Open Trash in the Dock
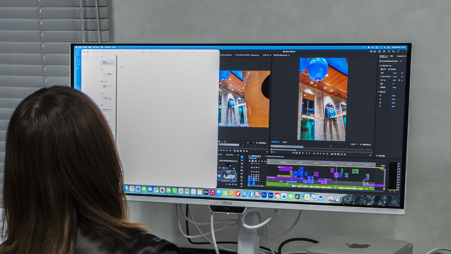Screen dimensions: 451x254 click(338, 198)
